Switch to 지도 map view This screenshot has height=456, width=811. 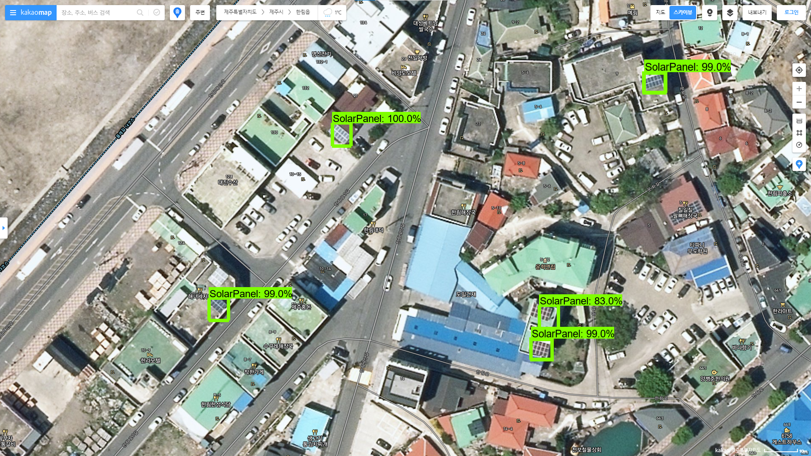pos(660,13)
